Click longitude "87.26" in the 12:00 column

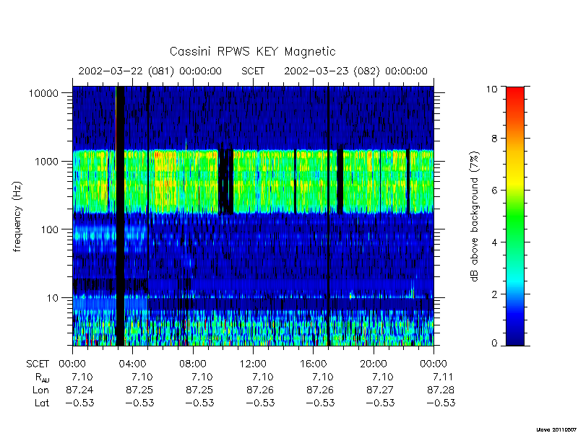click(x=259, y=390)
